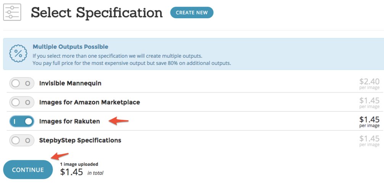Screen dimensions: 384x184
Task: Click the $2.40 per image price
Action: (369, 83)
